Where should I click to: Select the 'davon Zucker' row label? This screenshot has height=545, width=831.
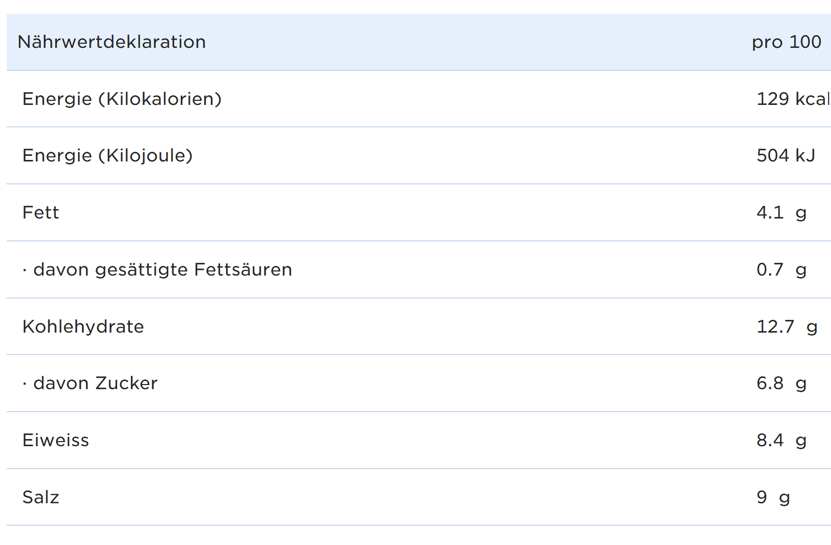click(95, 383)
